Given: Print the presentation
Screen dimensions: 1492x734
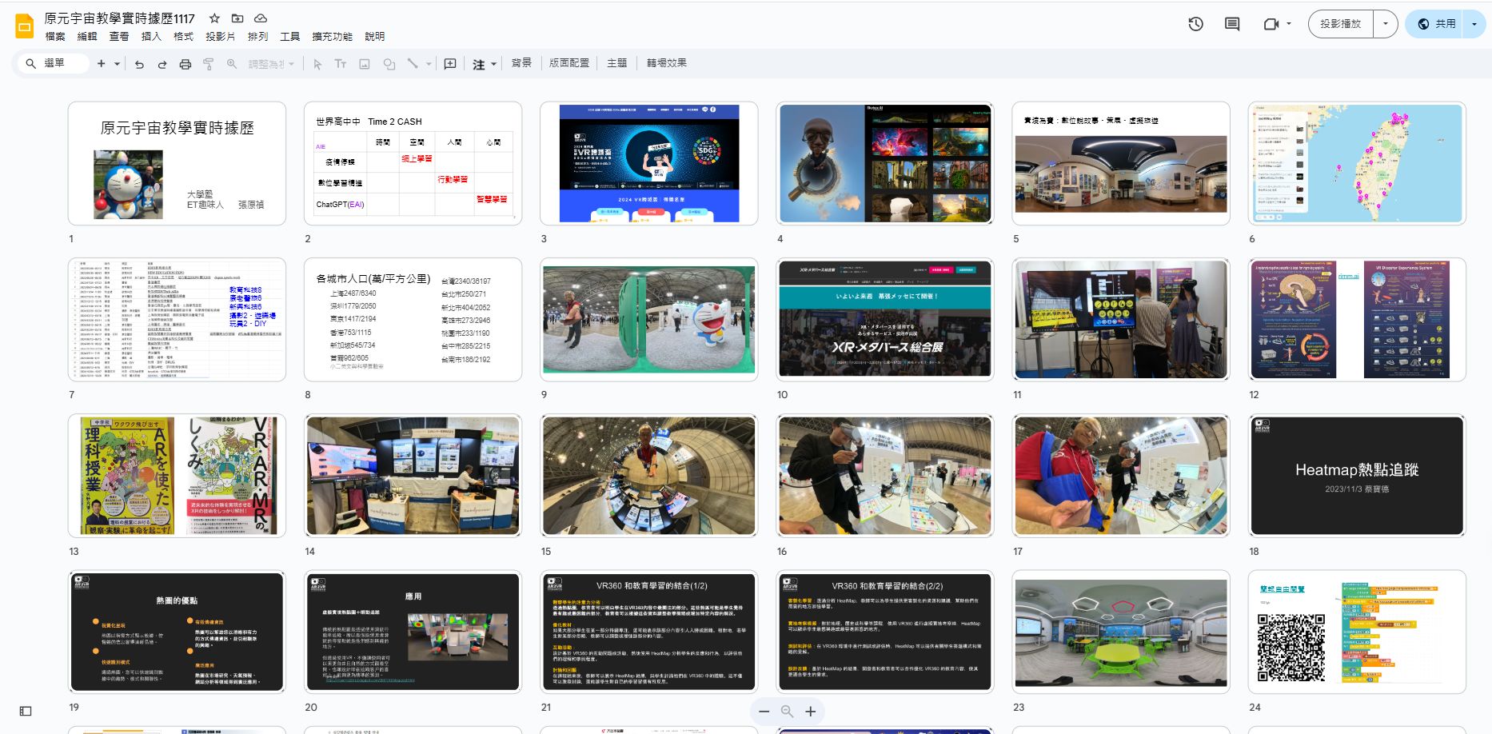Looking at the screenshot, I should tap(186, 64).
